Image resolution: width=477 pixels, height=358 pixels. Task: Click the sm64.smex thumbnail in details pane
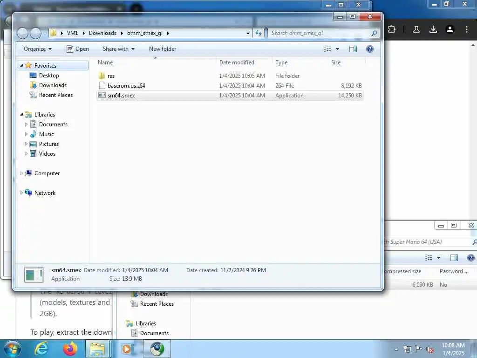[x=34, y=275]
